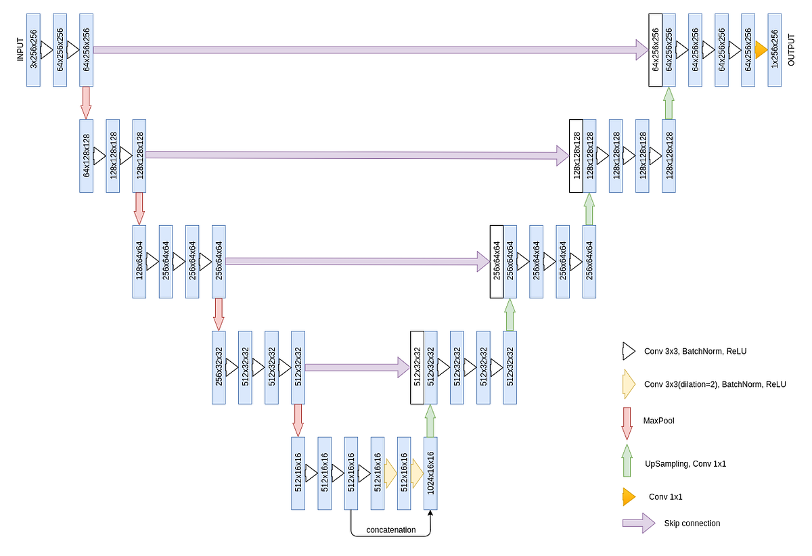Screen dimensions: 812x556
Task: Click the white-filled 128x128x128 block
Action: click(x=576, y=156)
